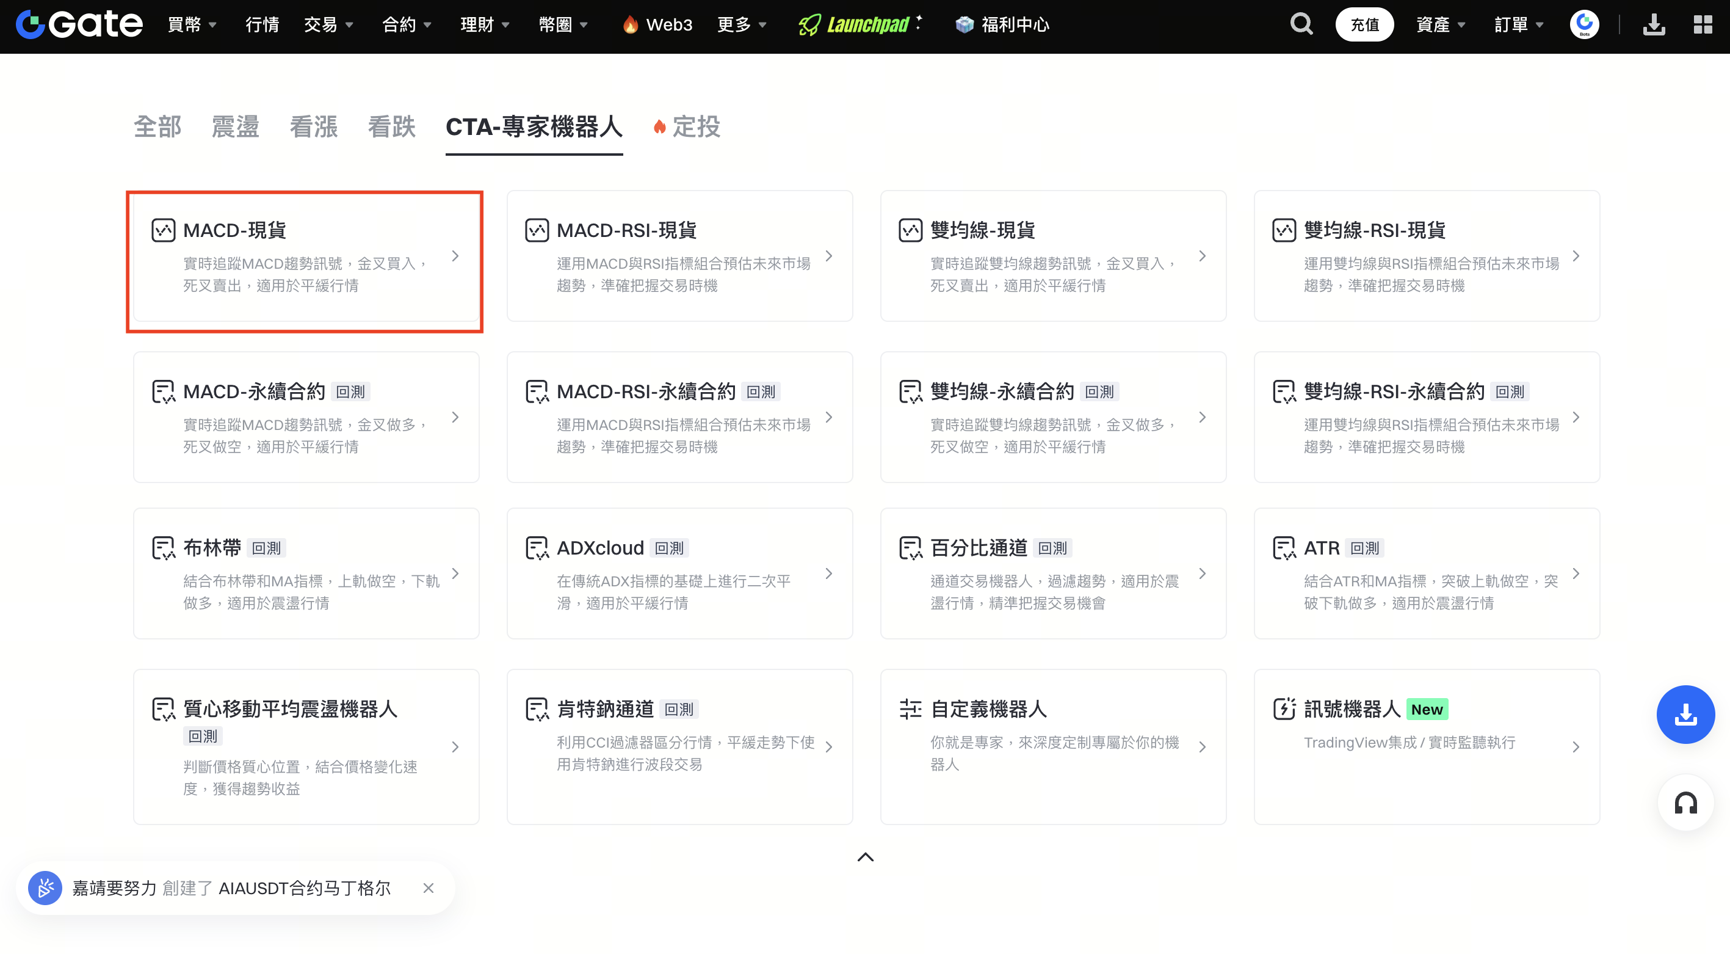Click the 自定義機器人 sliders icon
Image resolution: width=1730 pixels, height=954 pixels.
coord(910,708)
